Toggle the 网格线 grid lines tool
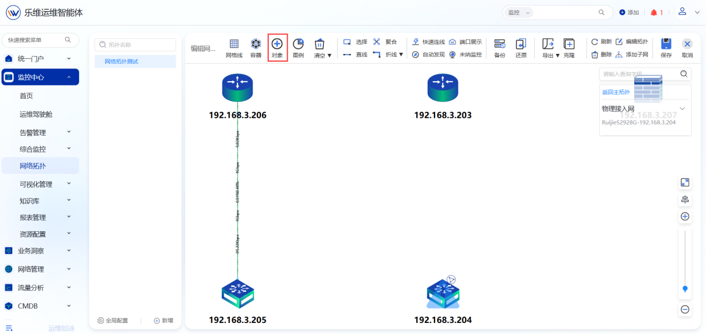Viewport: 706px width, 334px height. [x=234, y=48]
